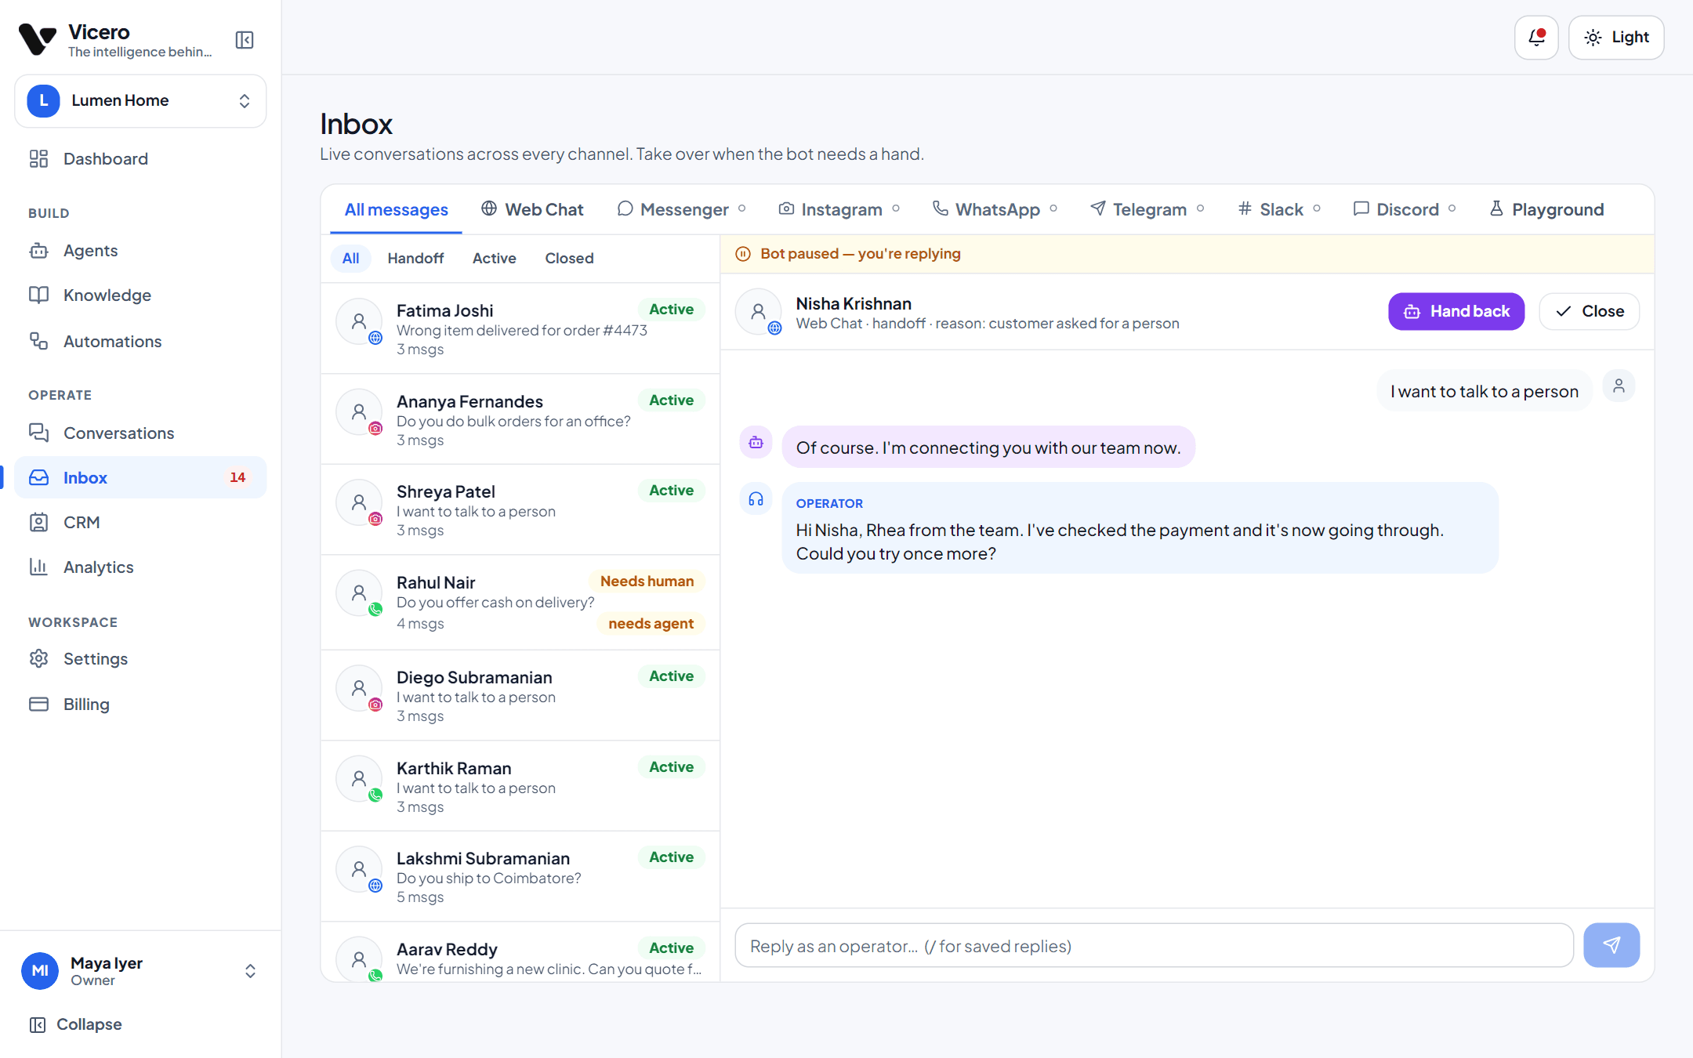This screenshot has height=1058, width=1693.
Task: Switch to the All messages tab
Action: coord(396,210)
